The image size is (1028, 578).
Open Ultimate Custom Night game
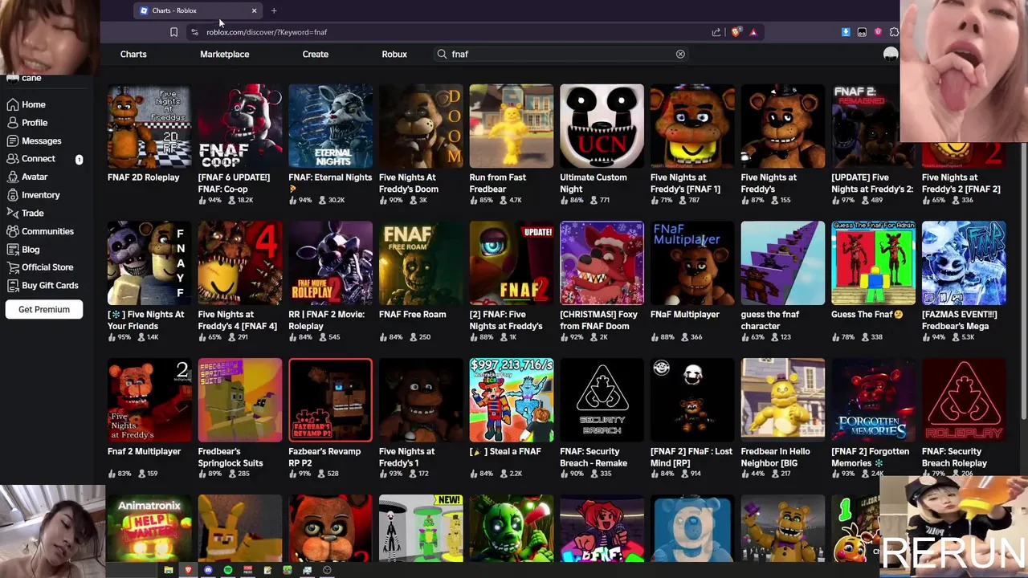(x=602, y=144)
